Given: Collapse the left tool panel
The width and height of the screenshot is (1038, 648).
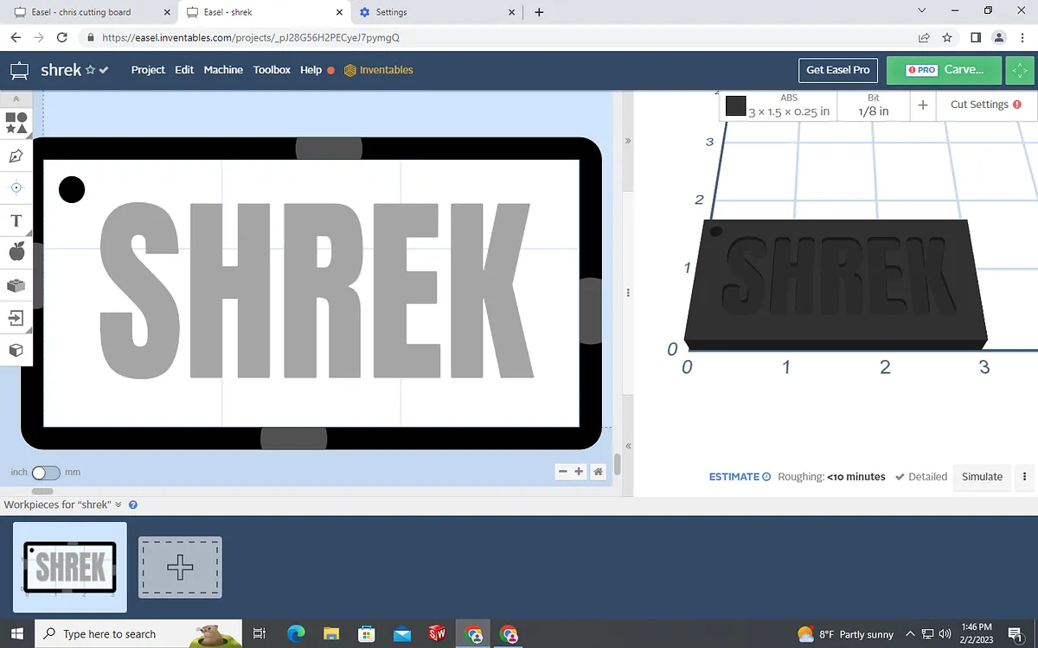Looking at the screenshot, I should 16,99.
